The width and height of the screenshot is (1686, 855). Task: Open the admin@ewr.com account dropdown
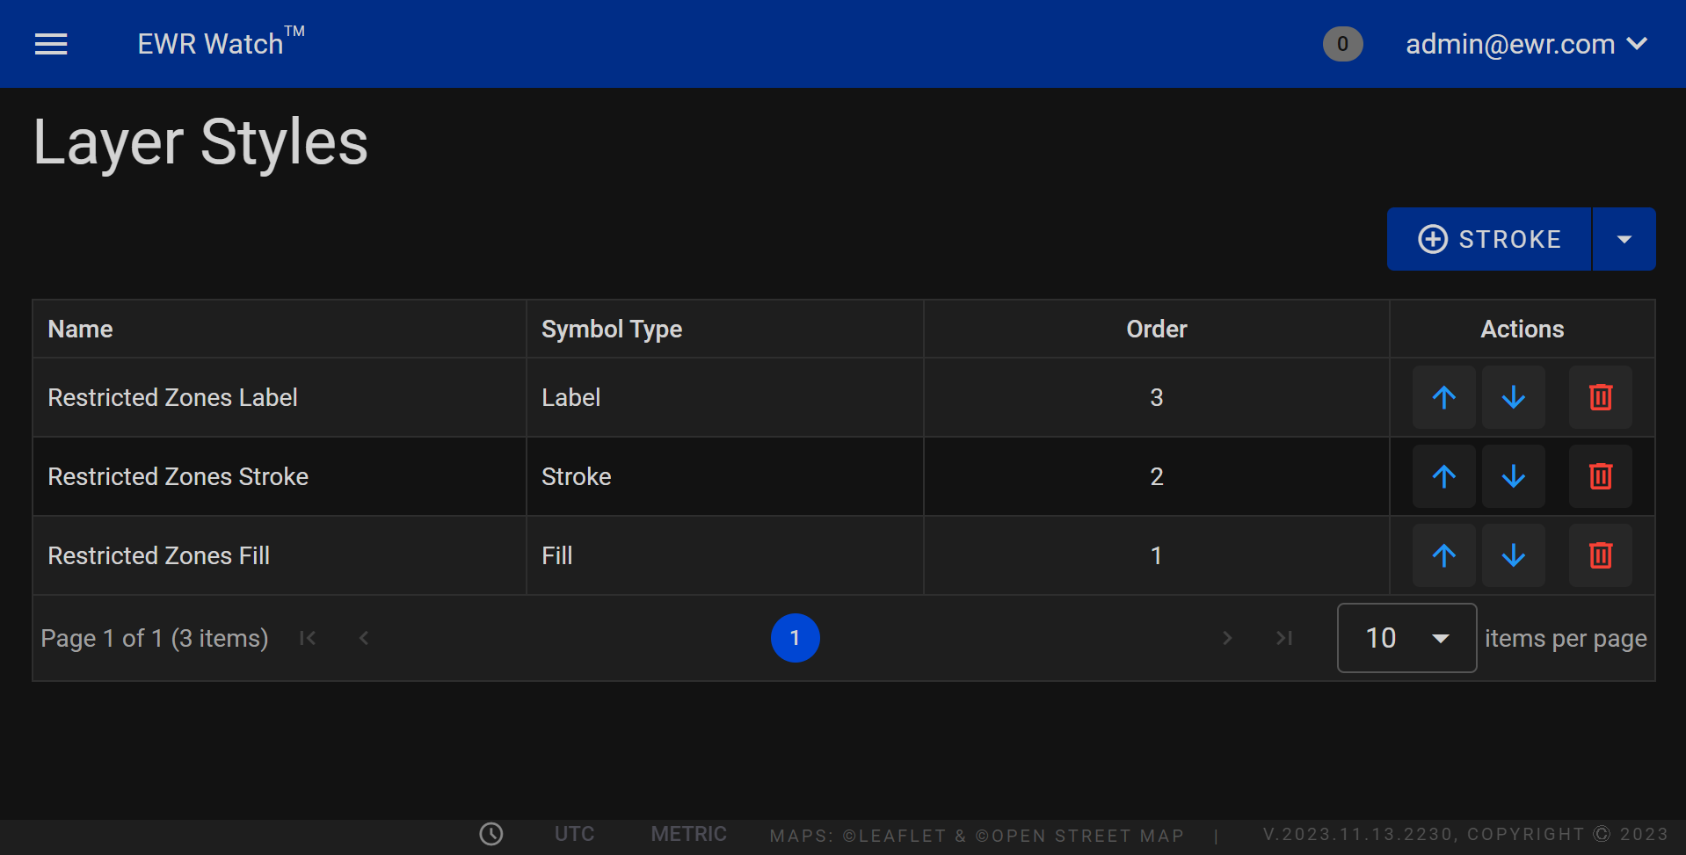coord(1526,44)
